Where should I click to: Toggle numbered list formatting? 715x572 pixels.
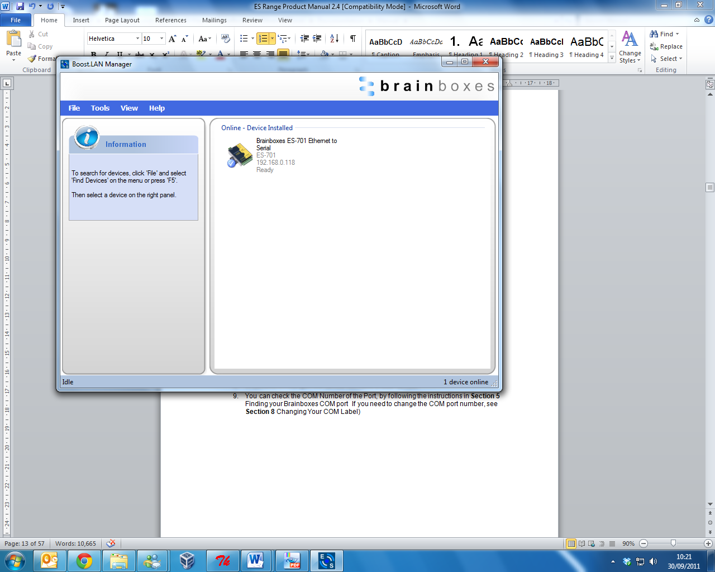point(263,39)
